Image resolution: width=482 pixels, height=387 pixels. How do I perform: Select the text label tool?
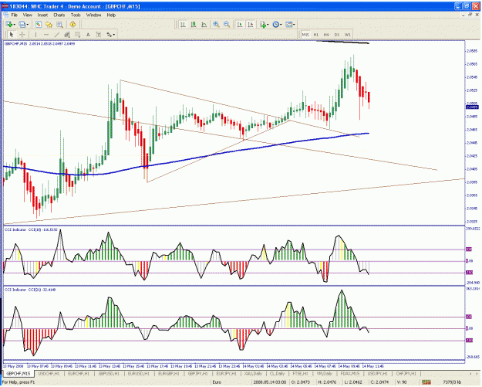(99, 35)
